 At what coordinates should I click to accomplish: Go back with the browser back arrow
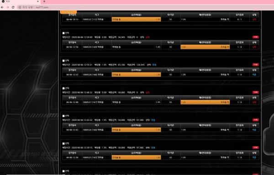[x=2, y=7]
